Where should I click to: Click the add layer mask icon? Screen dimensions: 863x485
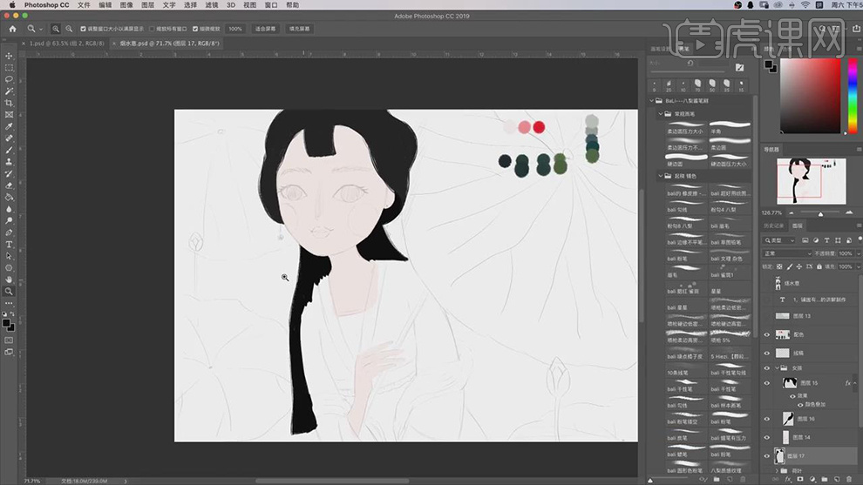pos(799,480)
